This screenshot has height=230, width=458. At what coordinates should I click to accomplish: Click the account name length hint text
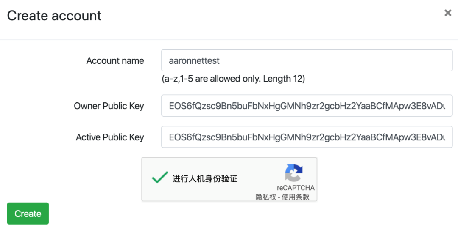click(x=233, y=79)
